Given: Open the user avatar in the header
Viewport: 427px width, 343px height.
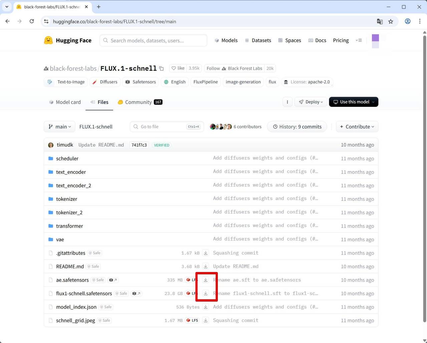Looking at the screenshot, I should tap(375, 41).
